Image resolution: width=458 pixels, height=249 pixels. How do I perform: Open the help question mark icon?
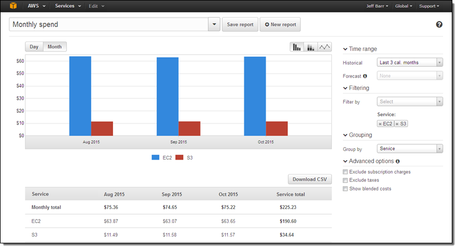(439, 24)
